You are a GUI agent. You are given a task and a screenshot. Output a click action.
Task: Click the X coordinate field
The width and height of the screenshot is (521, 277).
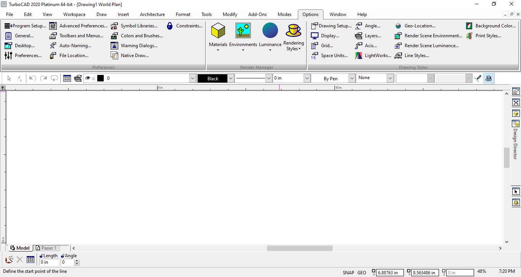(x=390, y=272)
